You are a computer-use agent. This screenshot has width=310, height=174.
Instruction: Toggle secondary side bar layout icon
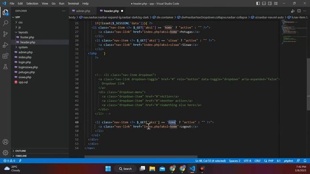[270, 3]
